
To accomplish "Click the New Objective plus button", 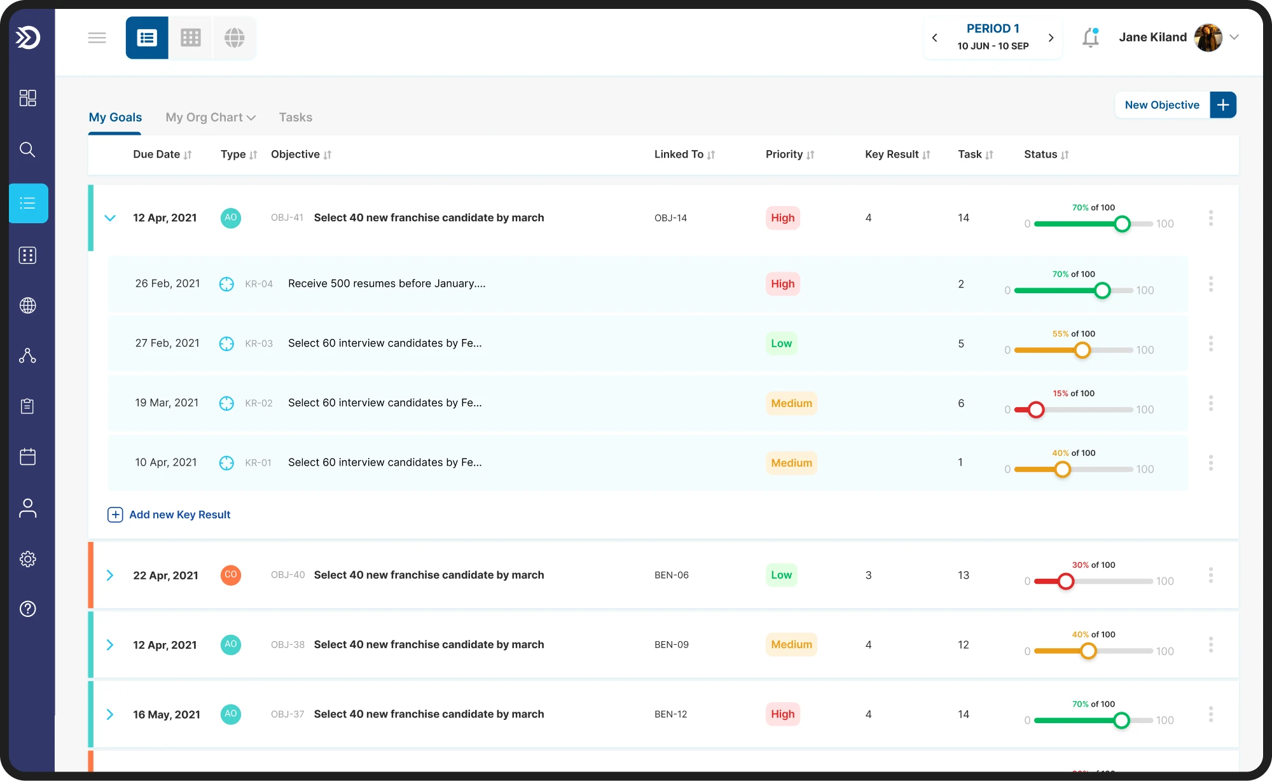I will click(1222, 105).
